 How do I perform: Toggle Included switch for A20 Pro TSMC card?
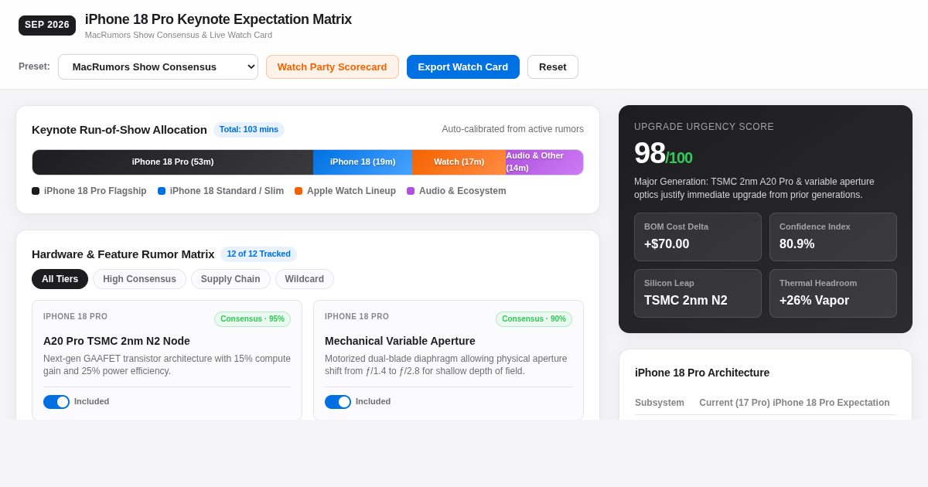click(56, 402)
